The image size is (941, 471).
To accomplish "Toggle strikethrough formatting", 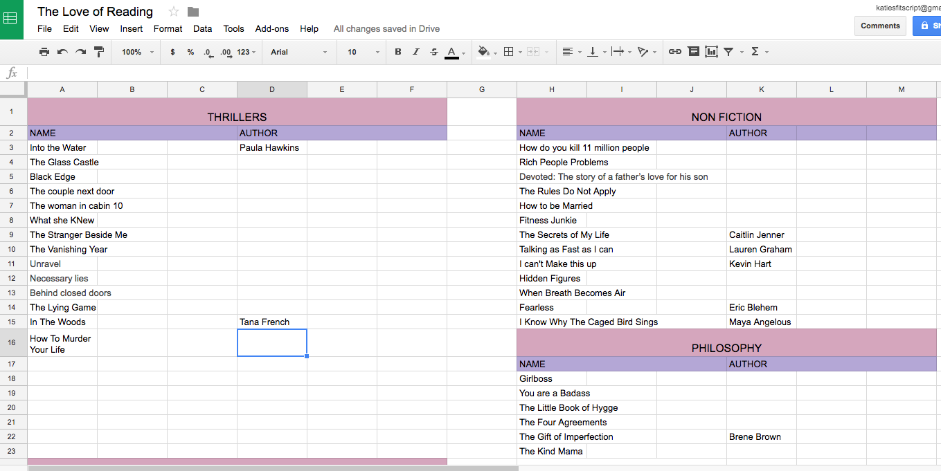I will tap(433, 52).
